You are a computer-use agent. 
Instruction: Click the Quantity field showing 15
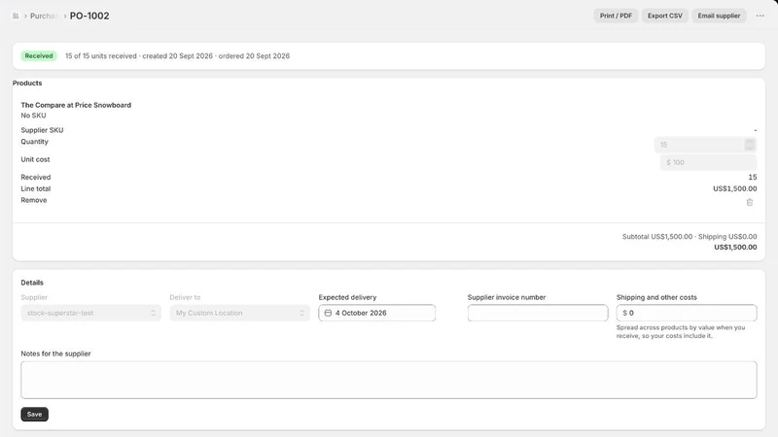(x=705, y=145)
